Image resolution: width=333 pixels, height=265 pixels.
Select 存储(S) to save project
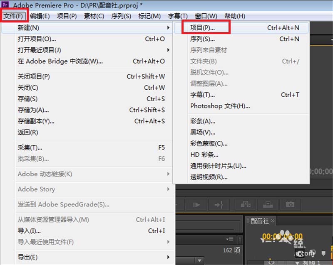(87, 99)
